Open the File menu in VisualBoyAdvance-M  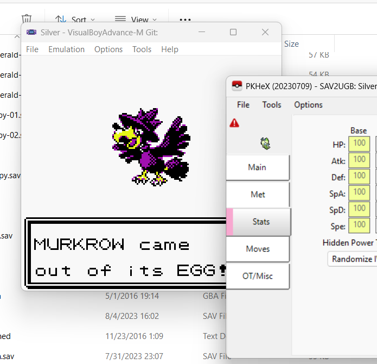coord(32,49)
